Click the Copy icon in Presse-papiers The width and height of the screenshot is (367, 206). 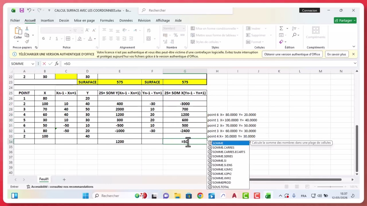(27, 35)
